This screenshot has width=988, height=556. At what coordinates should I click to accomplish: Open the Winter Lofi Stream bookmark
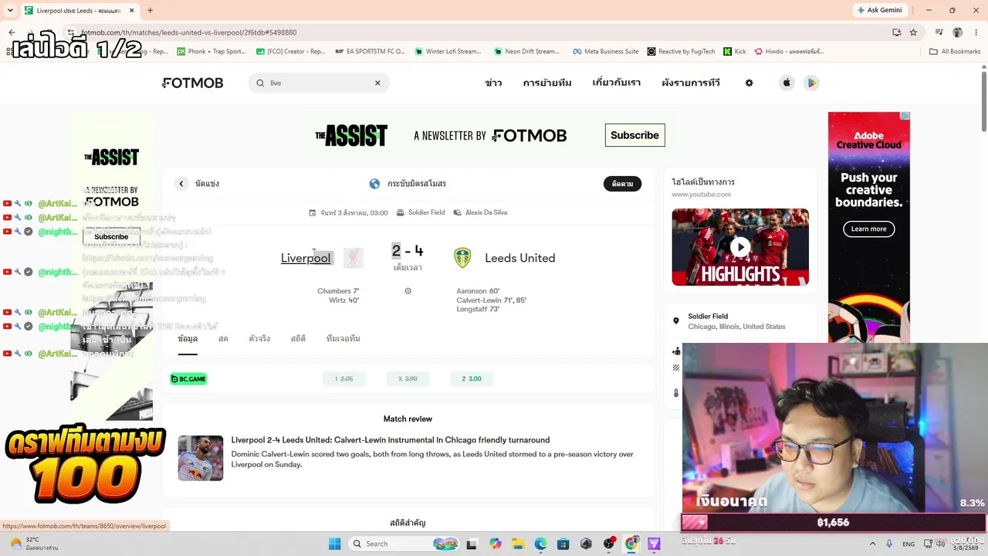[448, 52]
